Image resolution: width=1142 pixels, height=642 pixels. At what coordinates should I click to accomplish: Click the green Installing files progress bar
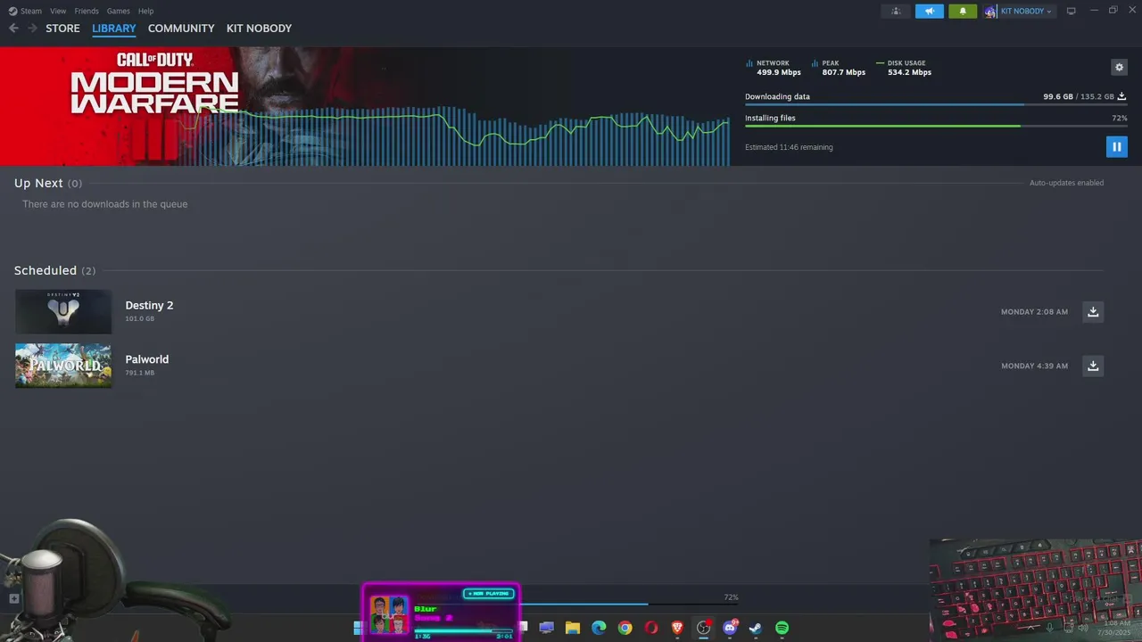(936, 126)
